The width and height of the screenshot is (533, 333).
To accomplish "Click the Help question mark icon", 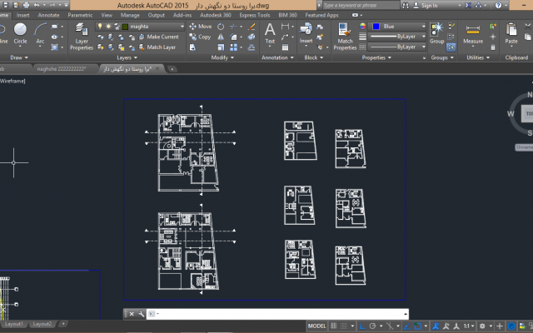I will click(x=498, y=5).
